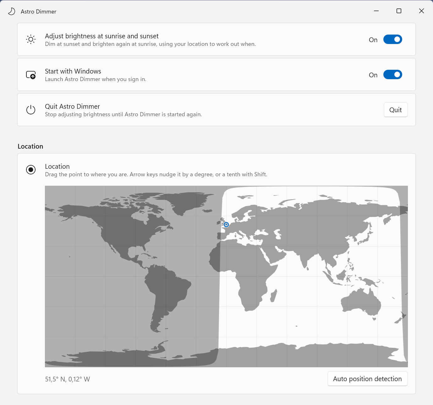The width and height of the screenshot is (433, 405).
Task: Click the Start with Windows title text
Action: (73, 71)
